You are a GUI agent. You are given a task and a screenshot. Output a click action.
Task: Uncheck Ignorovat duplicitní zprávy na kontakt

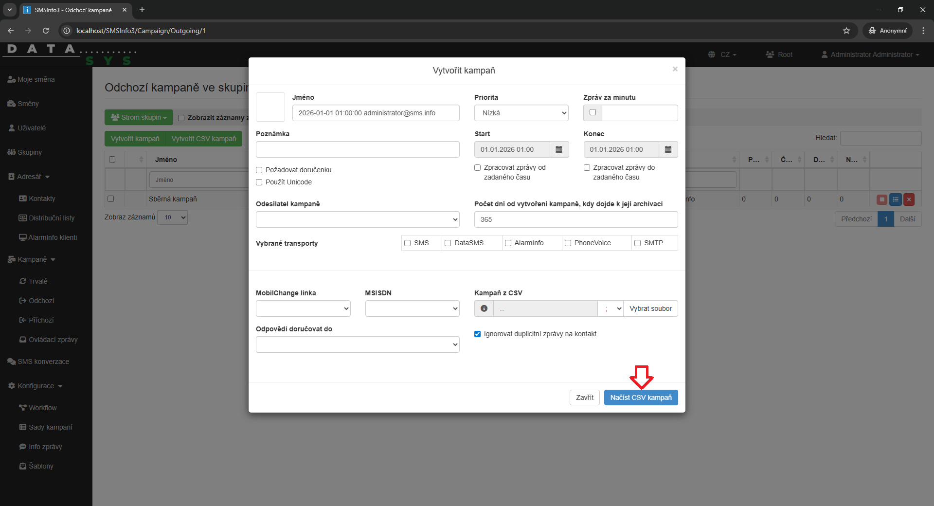coord(478,334)
